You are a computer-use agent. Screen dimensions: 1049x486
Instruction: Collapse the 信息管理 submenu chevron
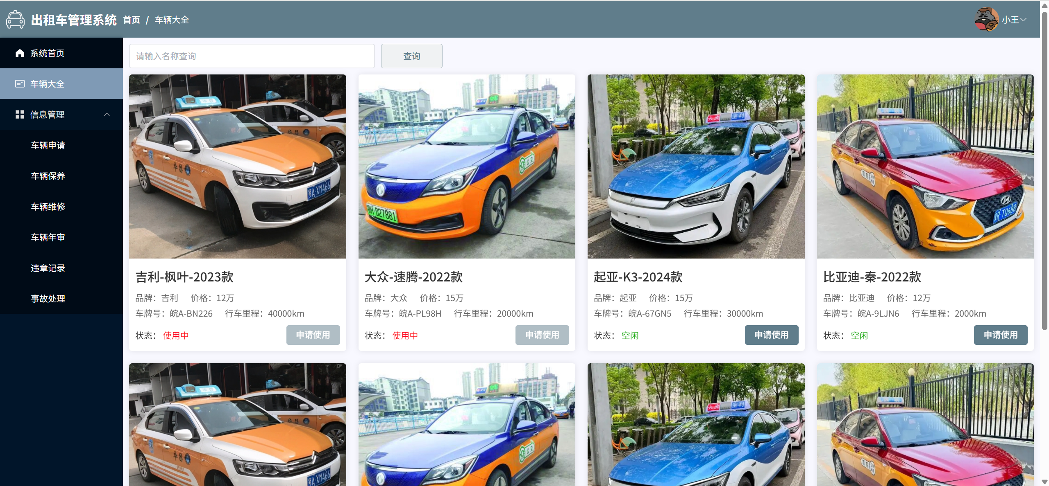[107, 115]
